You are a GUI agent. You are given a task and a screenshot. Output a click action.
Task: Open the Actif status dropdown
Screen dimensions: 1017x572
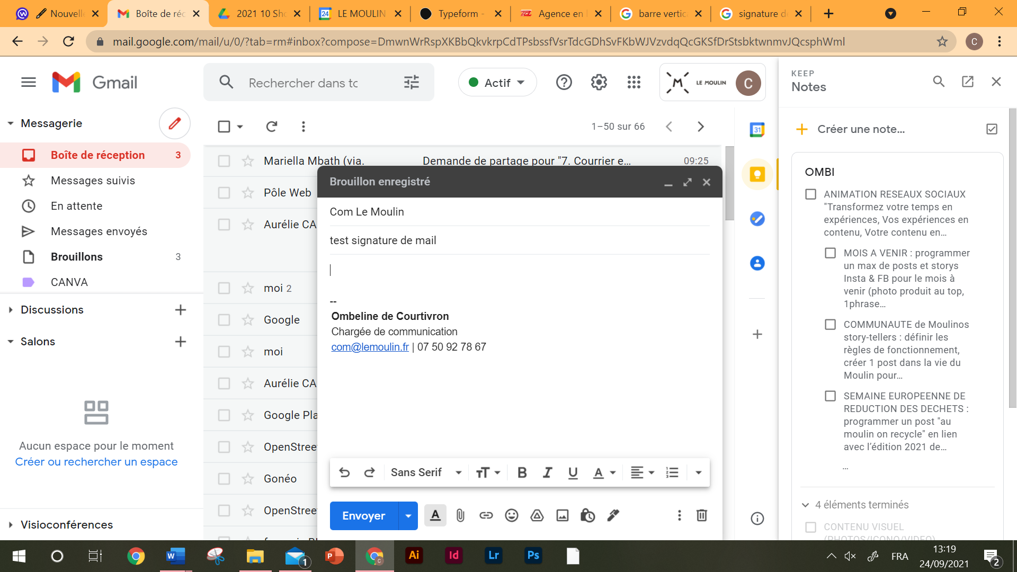coord(497,83)
